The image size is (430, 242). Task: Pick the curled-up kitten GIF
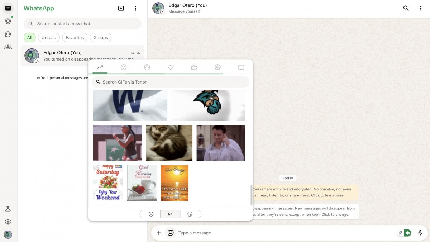pos(169,143)
